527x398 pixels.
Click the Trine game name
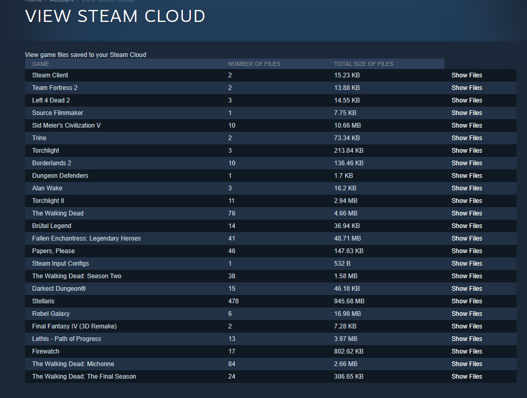tap(39, 138)
